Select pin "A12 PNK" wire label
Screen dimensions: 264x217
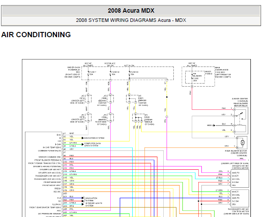click(x=69, y=168)
